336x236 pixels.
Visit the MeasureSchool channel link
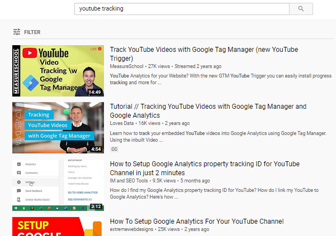(127, 66)
